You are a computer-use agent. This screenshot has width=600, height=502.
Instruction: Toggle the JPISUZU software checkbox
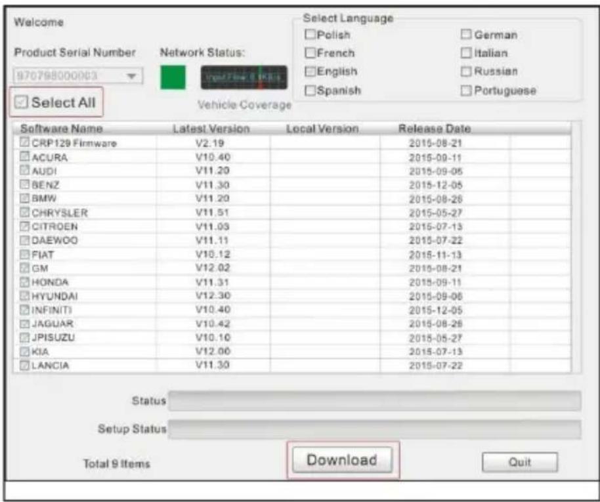tap(24, 337)
